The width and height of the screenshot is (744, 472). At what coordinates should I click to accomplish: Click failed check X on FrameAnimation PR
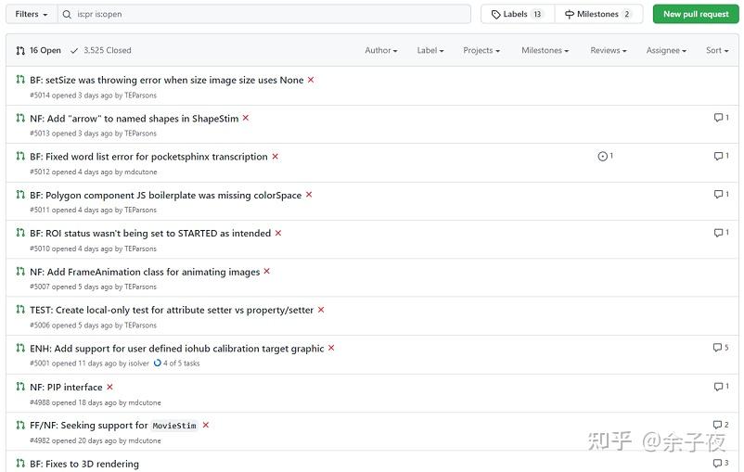[x=267, y=272]
